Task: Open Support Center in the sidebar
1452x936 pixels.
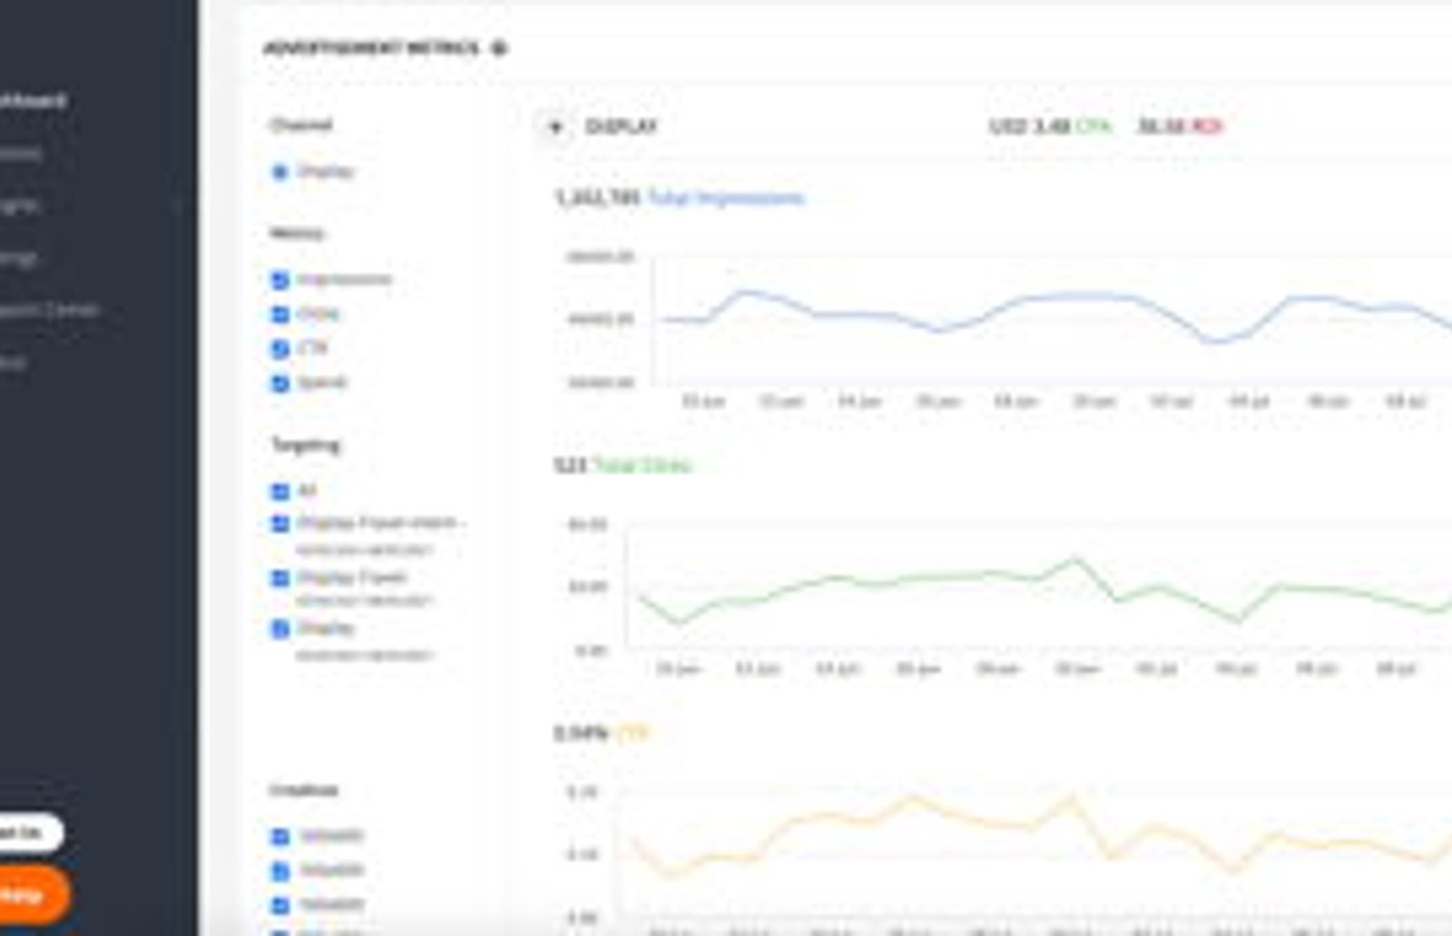Action: click(x=48, y=309)
